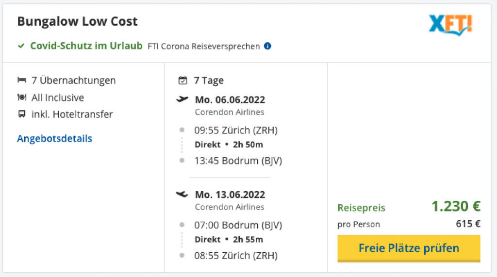The image size is (497, 277).
Task: Click the Bungalow Low Cost title
Action: (x=77, y=21)
